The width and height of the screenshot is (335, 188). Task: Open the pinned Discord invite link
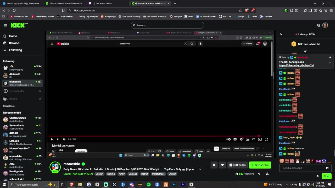point(296,66)
